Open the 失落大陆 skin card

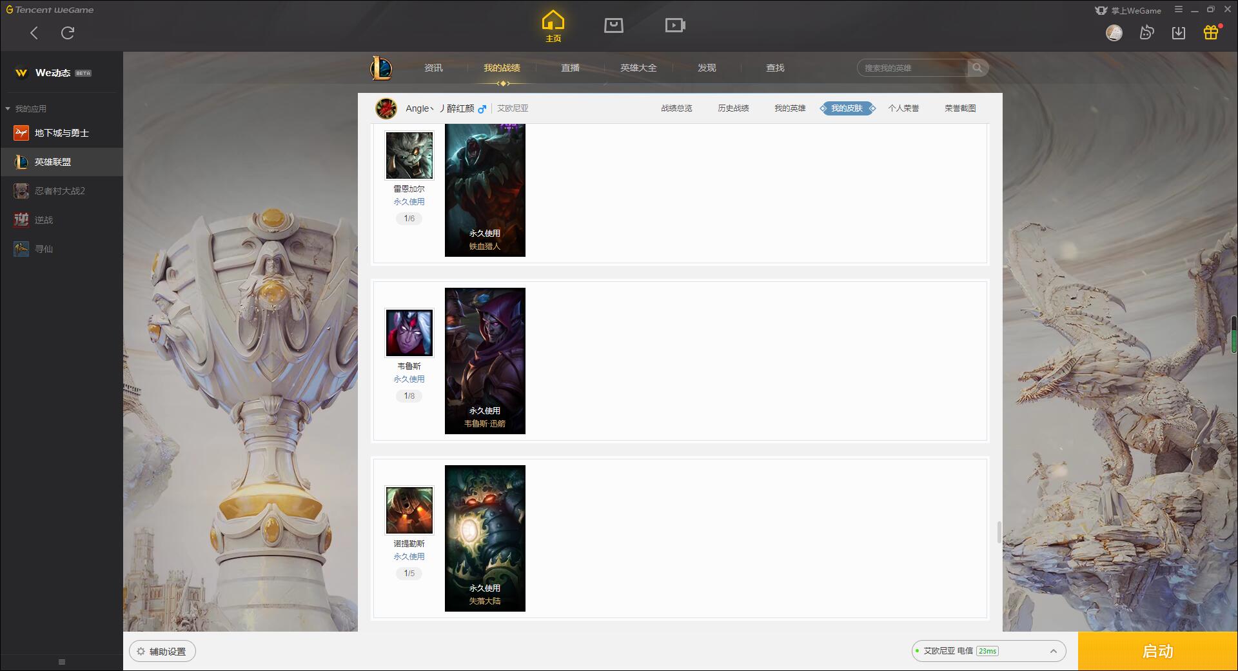click(x=485, y=538)
